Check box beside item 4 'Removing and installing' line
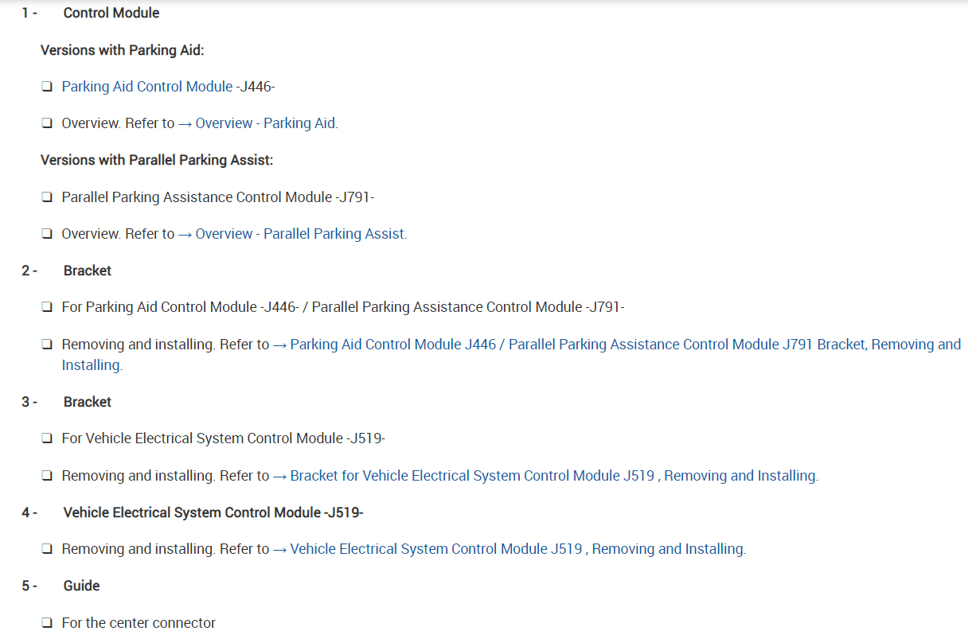968x635 pixels. [x=47, y=549]
